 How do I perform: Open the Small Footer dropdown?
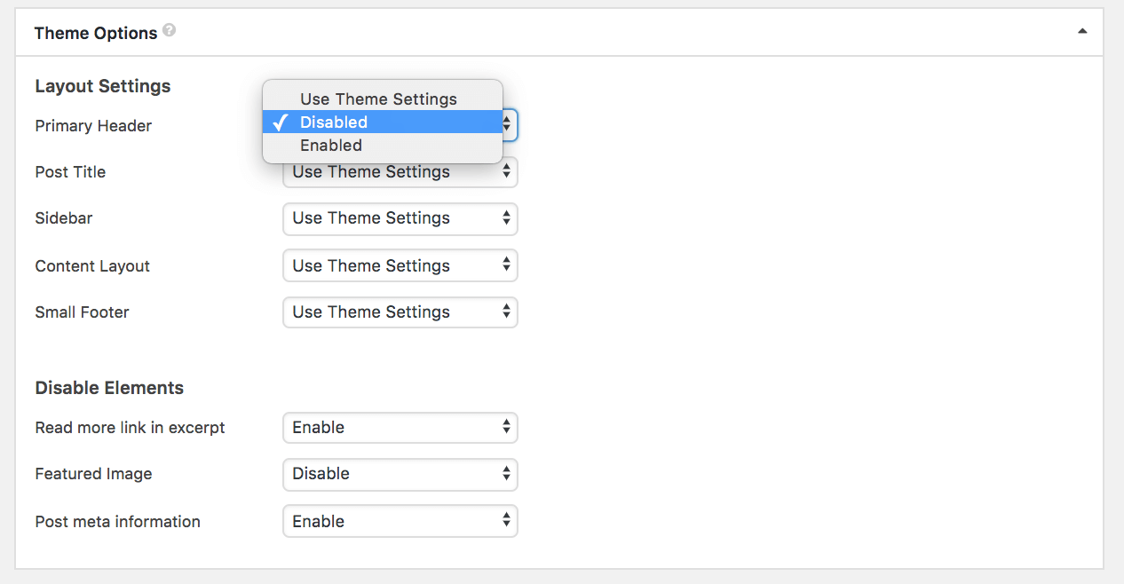[x=400, y=312]
